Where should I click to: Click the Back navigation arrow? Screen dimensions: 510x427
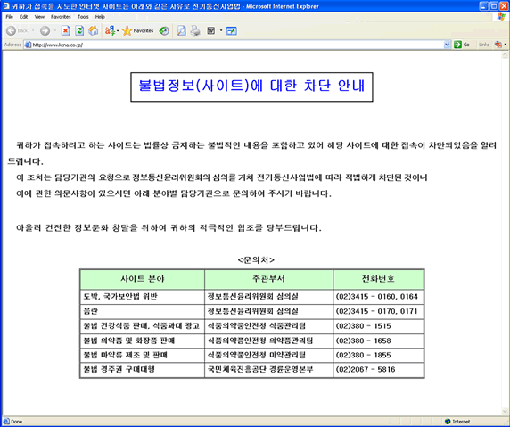[x=11, y=30]
